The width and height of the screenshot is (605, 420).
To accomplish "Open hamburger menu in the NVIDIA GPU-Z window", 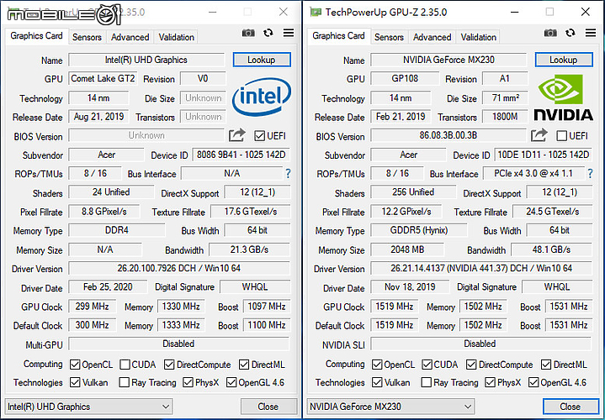I will pos(591,33).
